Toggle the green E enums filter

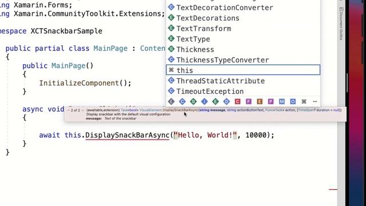coord(216,102)
